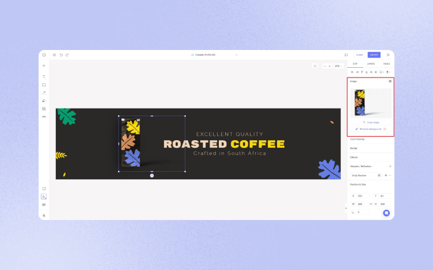The width and height of the screenshot is (433, 270).
Task: Activate the highlighted pointer select tool
Action: [44, 196]
